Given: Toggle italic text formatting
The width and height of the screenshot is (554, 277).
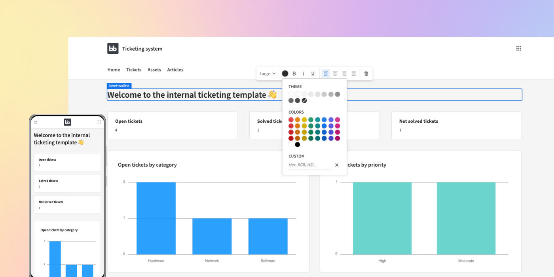Looking at the screenshot, I should pos(304,74).
